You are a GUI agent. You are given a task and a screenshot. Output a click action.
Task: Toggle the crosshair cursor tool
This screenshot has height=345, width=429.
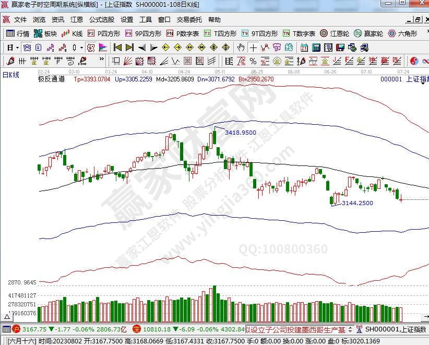click(253, 47)
